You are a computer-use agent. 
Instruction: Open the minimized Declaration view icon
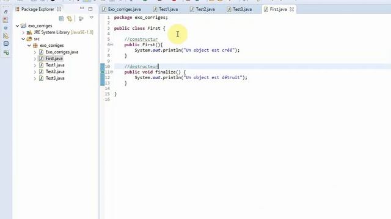[x=5, y=36]
